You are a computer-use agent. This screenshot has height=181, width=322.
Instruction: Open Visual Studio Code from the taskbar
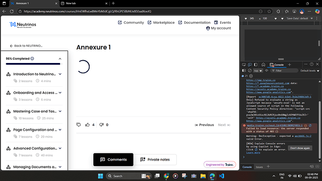[x=221, y=176]
